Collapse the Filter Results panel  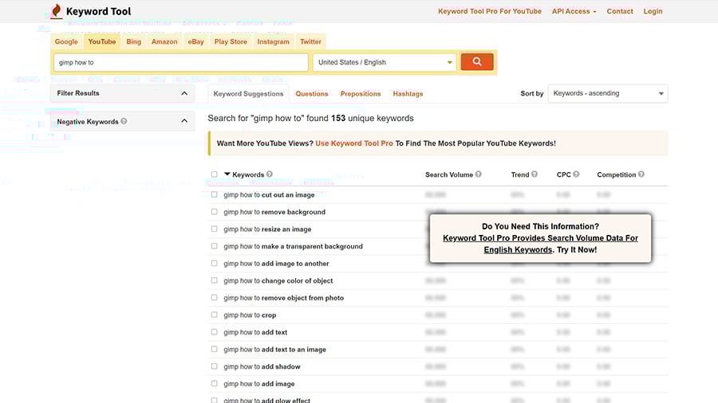coord(184,93)
